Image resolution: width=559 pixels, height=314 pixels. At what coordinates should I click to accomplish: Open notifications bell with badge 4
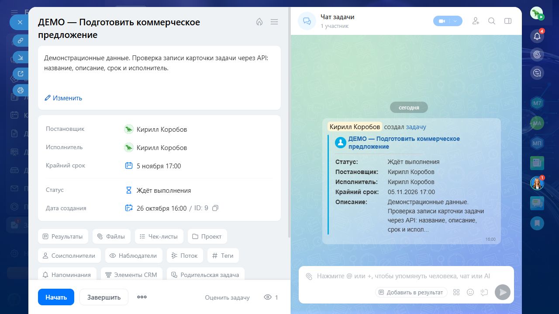(x=537, y=36)
